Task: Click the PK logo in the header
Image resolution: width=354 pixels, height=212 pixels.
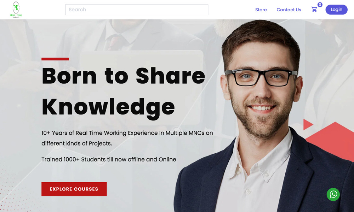Action: click(16, 10)
